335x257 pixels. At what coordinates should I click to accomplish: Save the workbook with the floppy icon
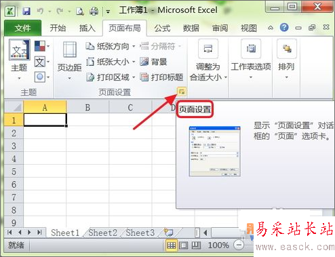(26, 11)
